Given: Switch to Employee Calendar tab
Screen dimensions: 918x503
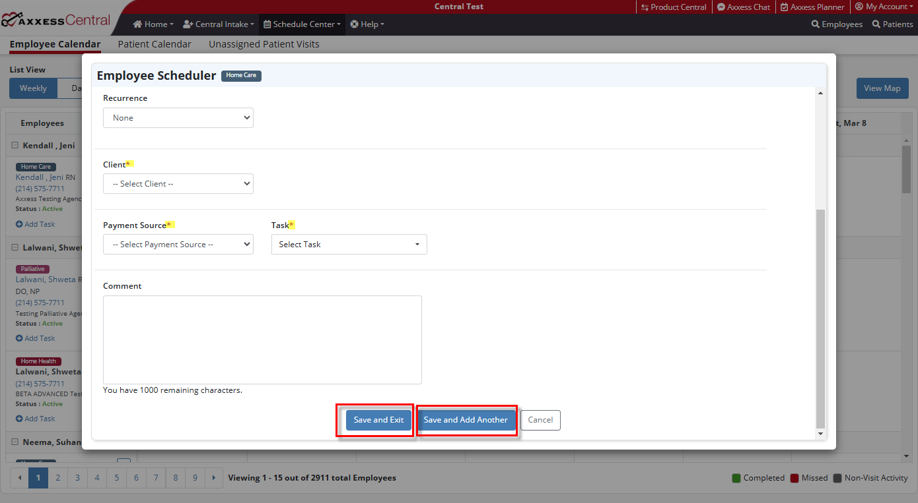Looking at the screenshot, I should click(55, 44).
